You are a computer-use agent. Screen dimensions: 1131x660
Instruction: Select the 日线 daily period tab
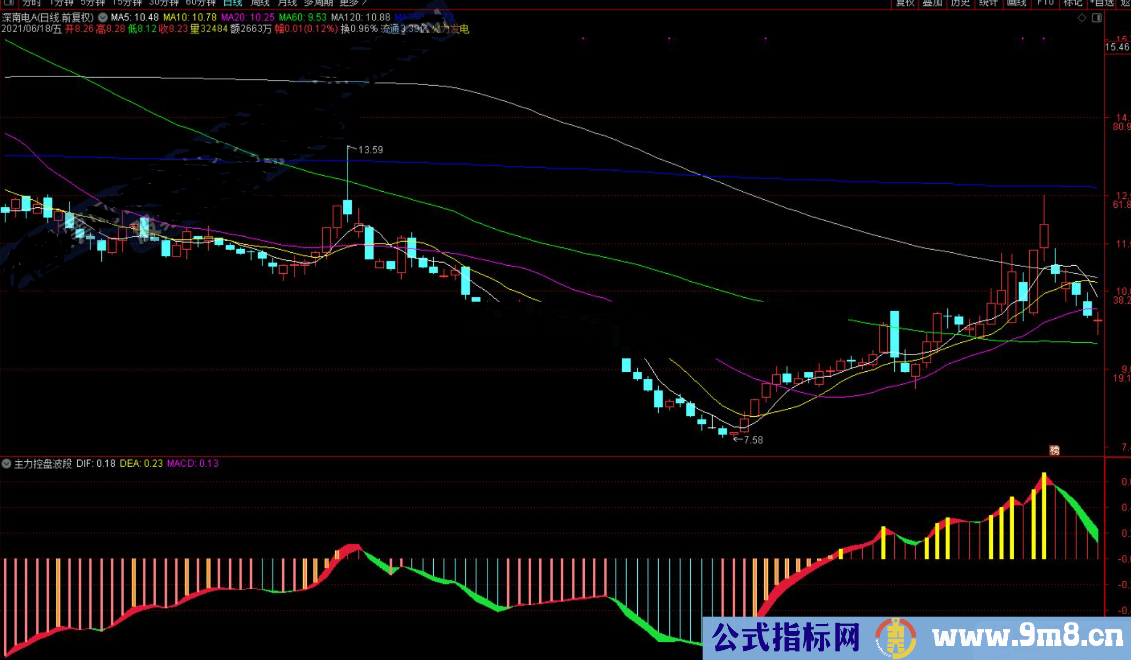[232, 3]
